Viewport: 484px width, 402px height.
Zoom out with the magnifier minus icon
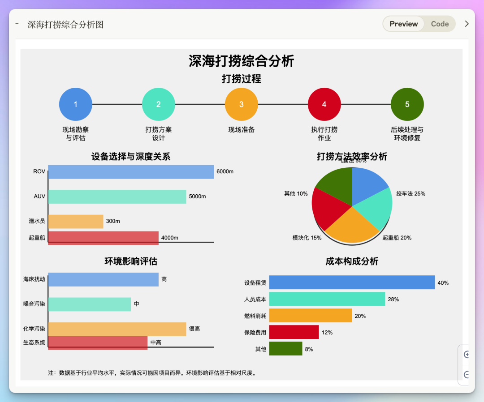click(467, 374)
